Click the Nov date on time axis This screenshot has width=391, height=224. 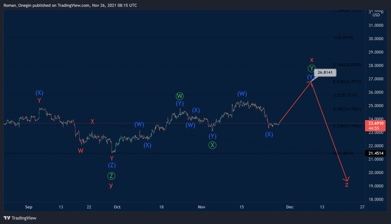click(x=202, y=207)
